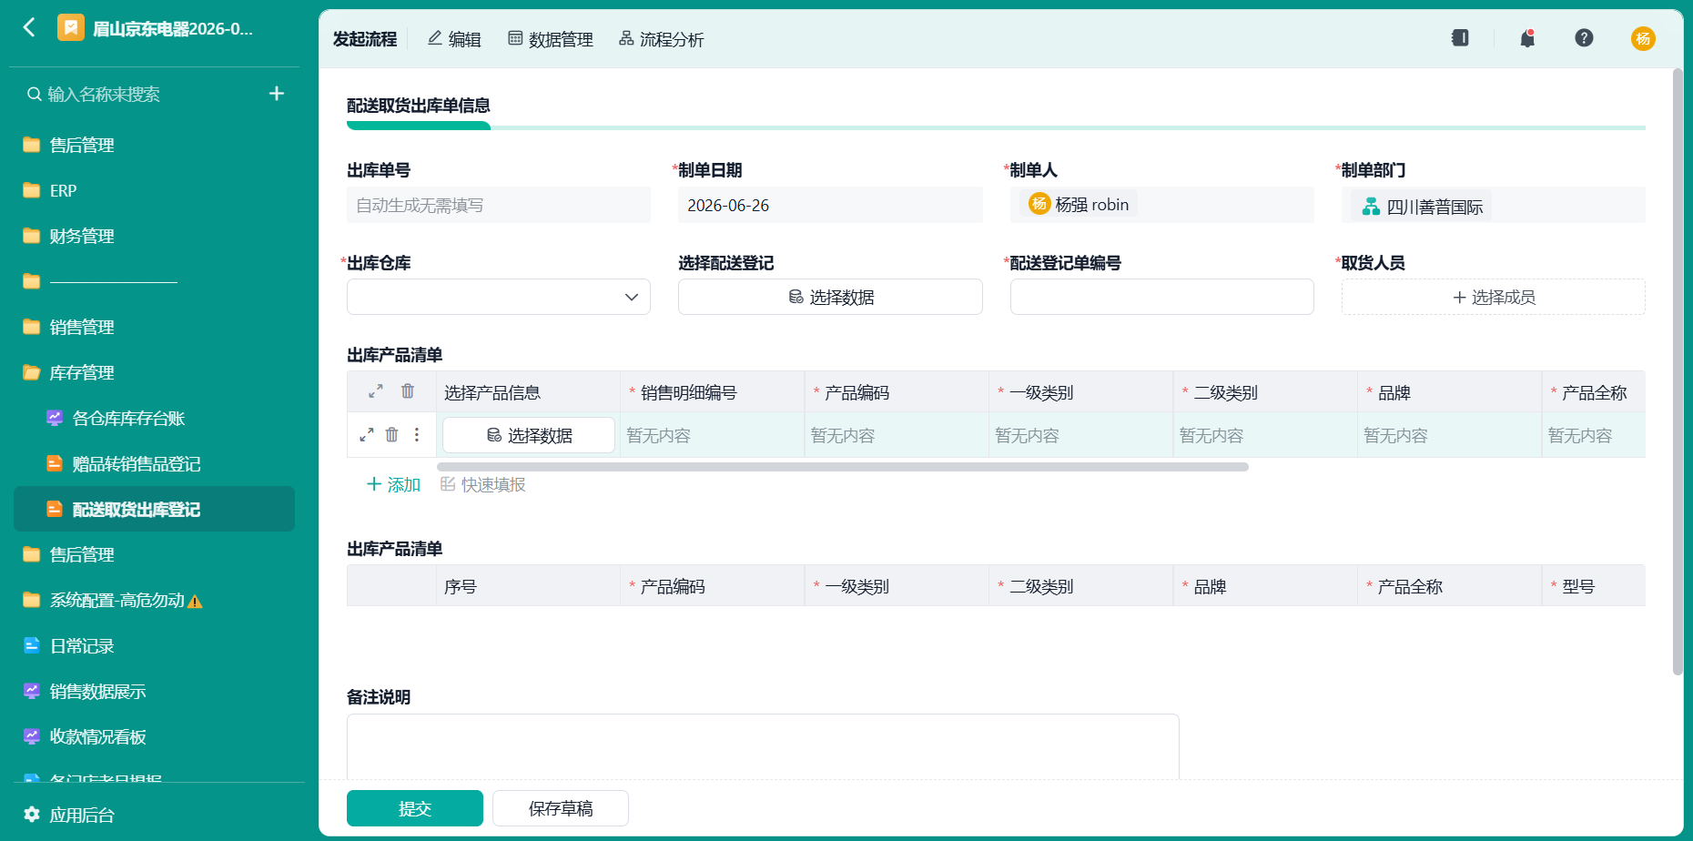The height and width of the screenshot is (841, 1693).
Task: Open the user avatar 杨 in top bar
Action: click(x=1643, y=38)
